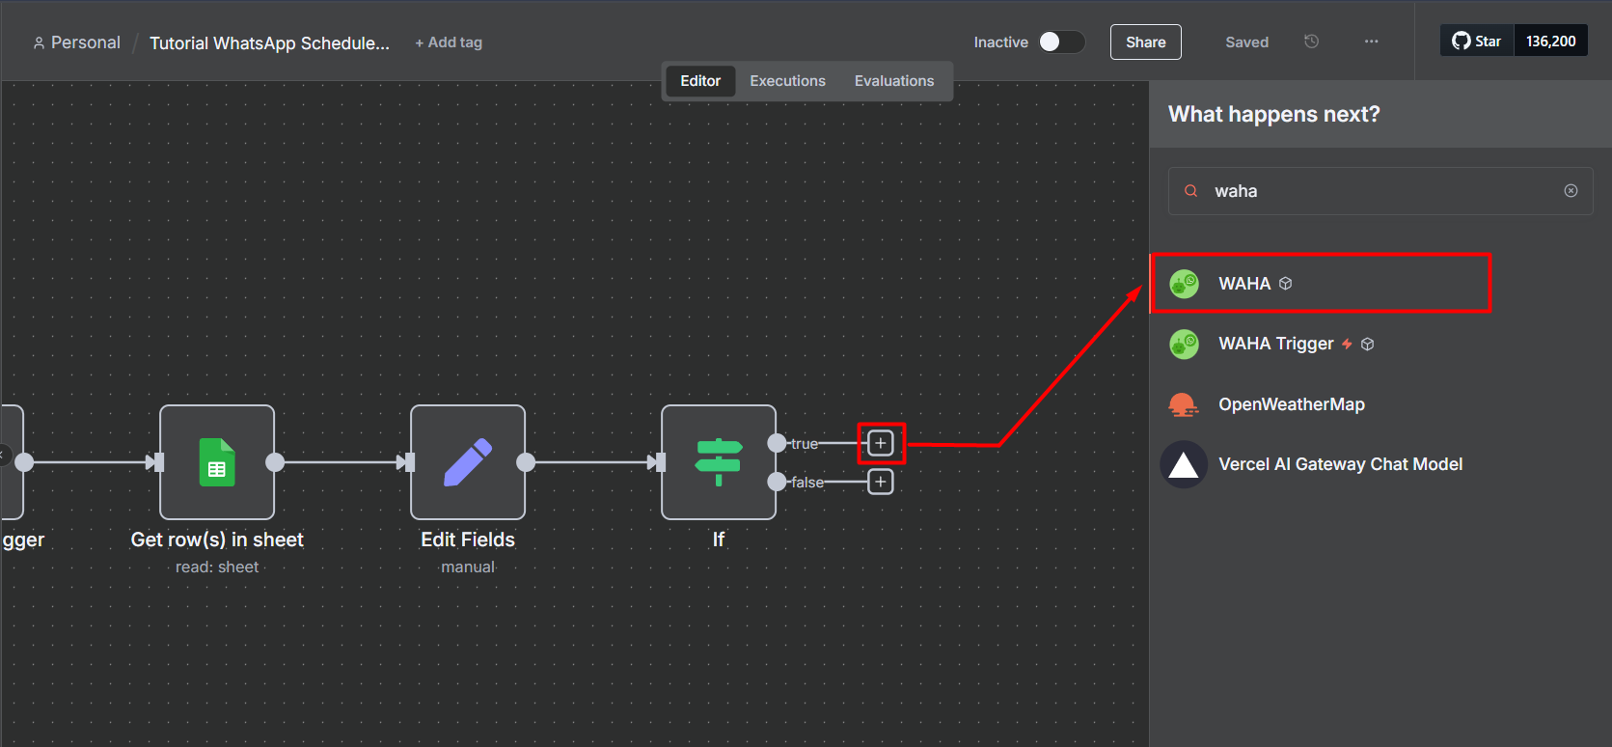Screen dimensions: 1612x747
Task: Click the Get row(s) in sheet label
Action: (x=217, y=539)
